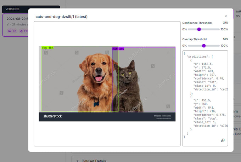Click the Overlap Threshold 50% value
The width and height of the screenshot is (241, 162).
click(x=225, y=39)
